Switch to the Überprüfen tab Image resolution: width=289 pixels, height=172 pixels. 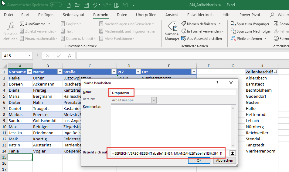click(146, 15)
